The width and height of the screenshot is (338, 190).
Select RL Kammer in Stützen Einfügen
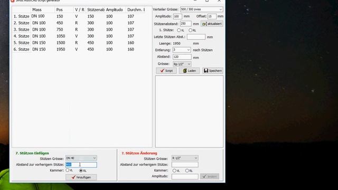coord(81,170)
